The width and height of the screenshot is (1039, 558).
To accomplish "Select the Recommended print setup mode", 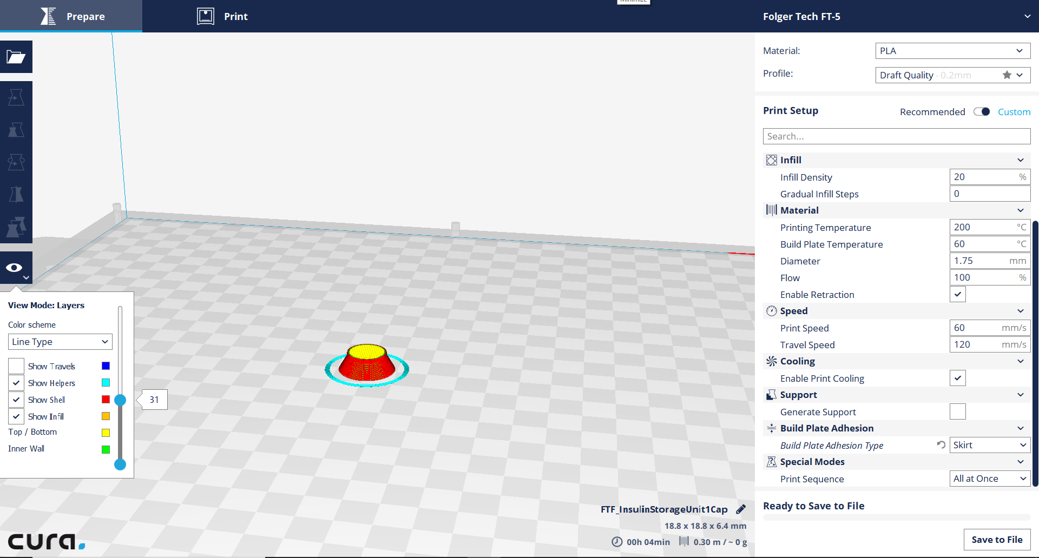I will [932, 112].
